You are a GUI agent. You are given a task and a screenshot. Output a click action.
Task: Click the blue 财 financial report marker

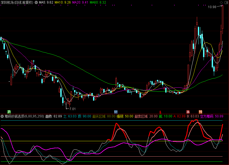point(116,112)
